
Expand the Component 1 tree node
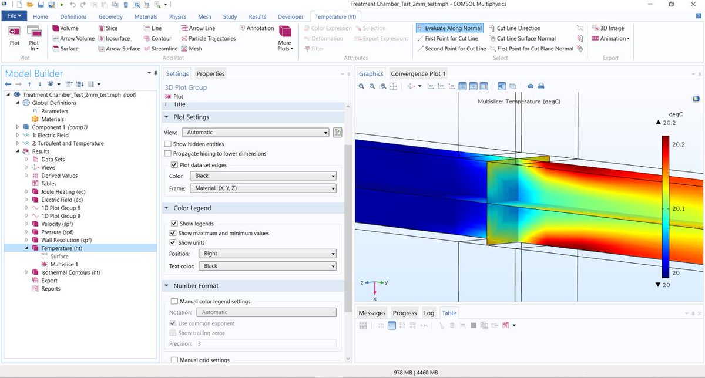point(18,127)
